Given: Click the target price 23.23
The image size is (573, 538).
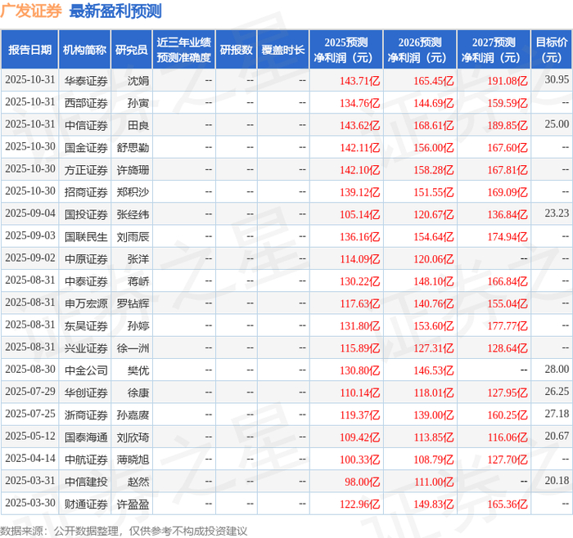Looking at the screenshot, I should 557,213.
